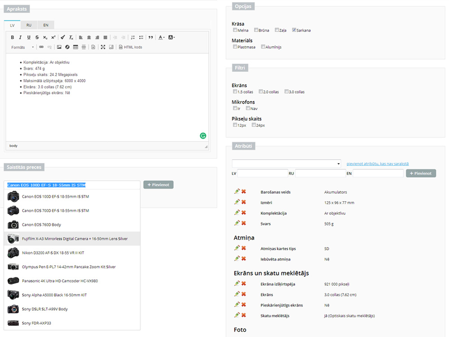
Task: Insert a numbered list
Action: coord(132,37)
